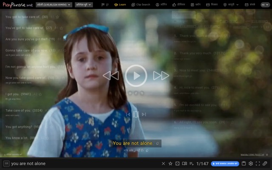Select phrase 'Gonna take care of you now.'
Screen dimensions: 272x170
coord(30,51)
